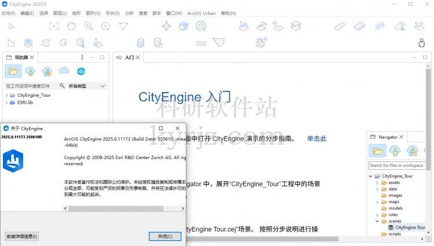Click the 关闭(C) button in About dialog
Screen dimensions: 434x246
(165, 236)
